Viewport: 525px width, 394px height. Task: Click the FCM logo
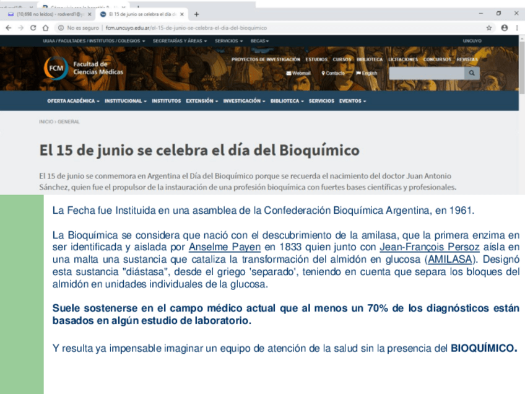tap(56, 68)
